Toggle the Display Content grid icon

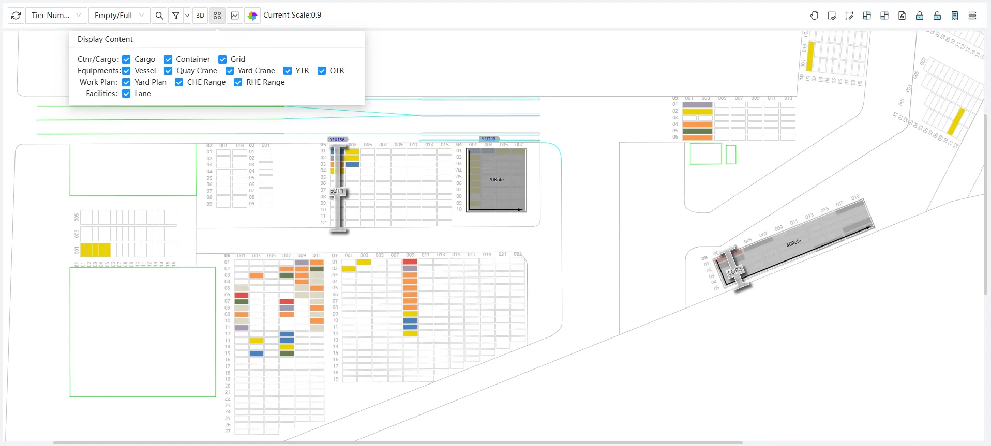tap(217, 16)
